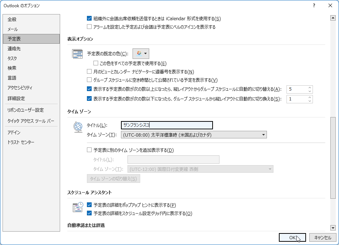Select the タスク category
This screenshot has width=339, height=245.
(x=32, y=58)
